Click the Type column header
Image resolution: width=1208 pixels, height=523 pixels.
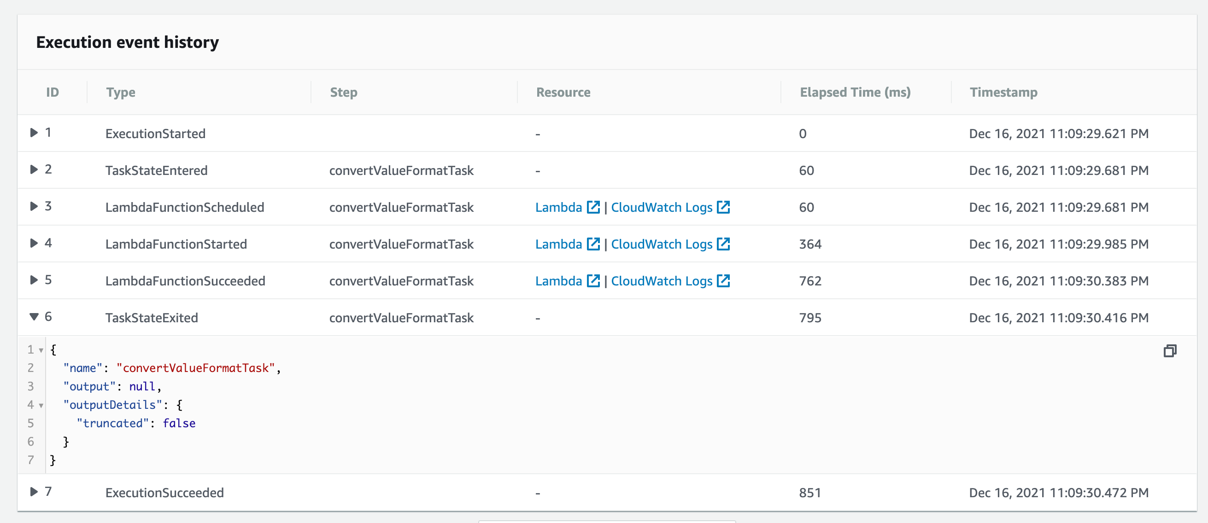(x=121, y=93)
